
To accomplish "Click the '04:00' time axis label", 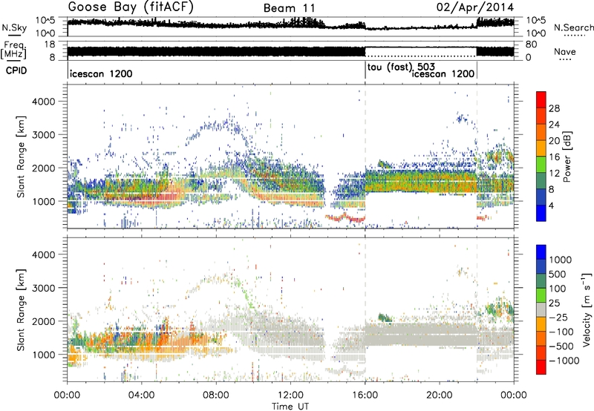I will (142, 395).
